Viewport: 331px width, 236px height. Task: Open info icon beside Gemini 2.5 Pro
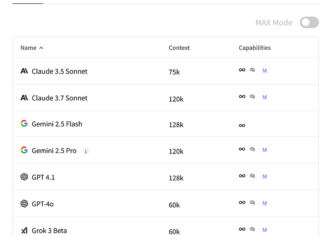[x=86, y=151]
